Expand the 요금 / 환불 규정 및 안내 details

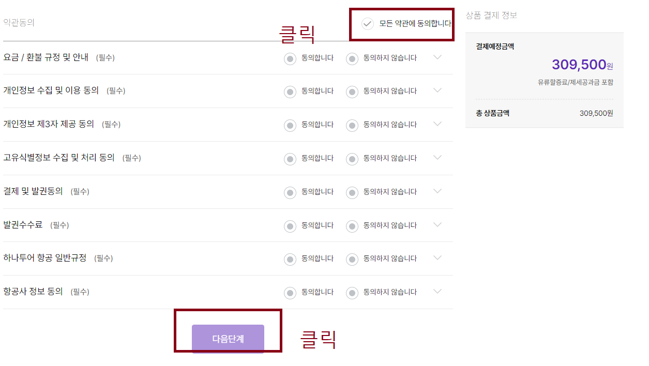pos(437,58)
